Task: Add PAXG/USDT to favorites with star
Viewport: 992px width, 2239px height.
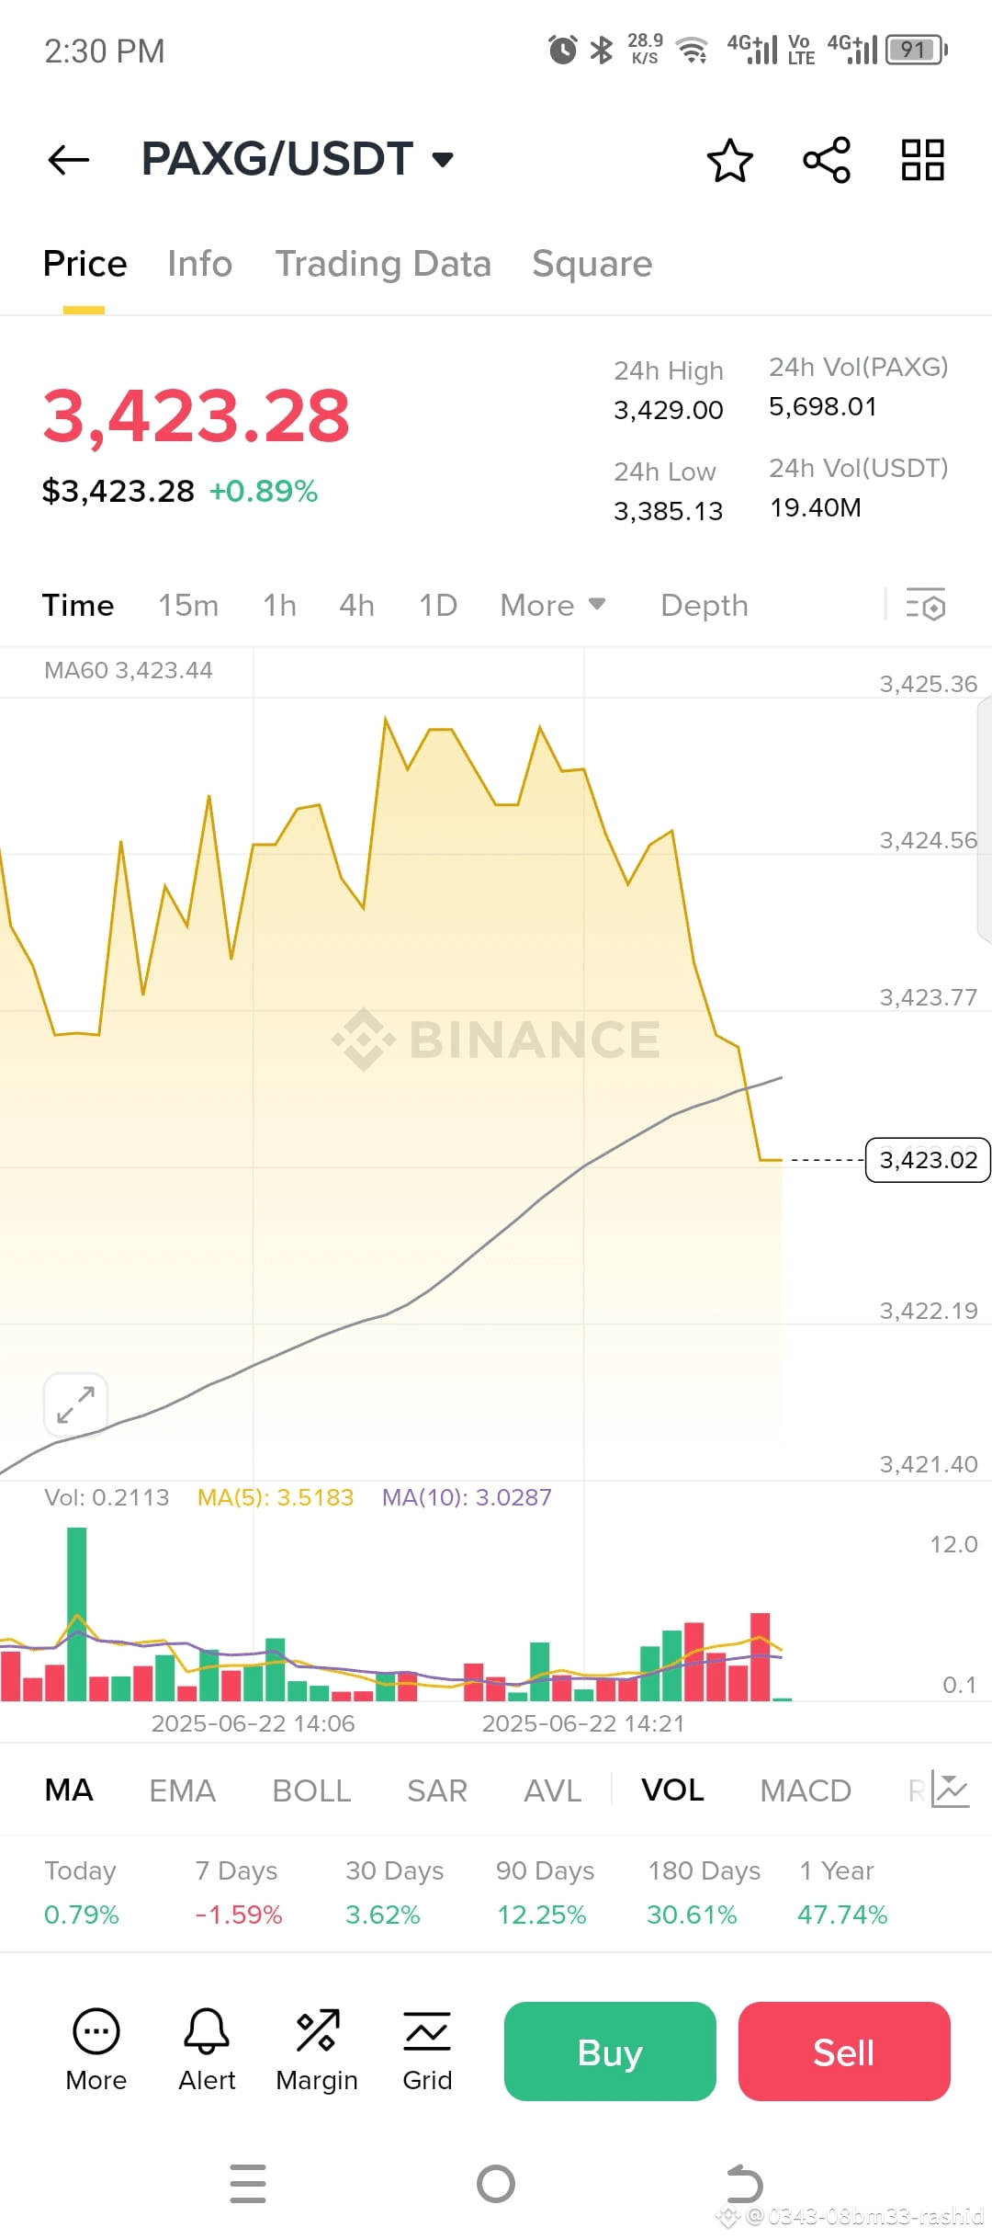Action: coord(730,161)
